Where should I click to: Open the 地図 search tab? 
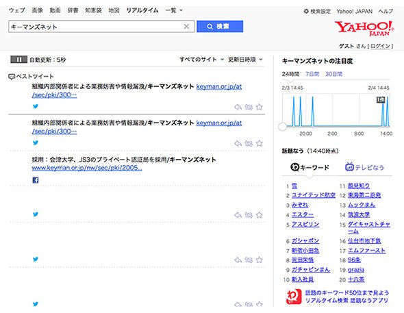[114, 10]
